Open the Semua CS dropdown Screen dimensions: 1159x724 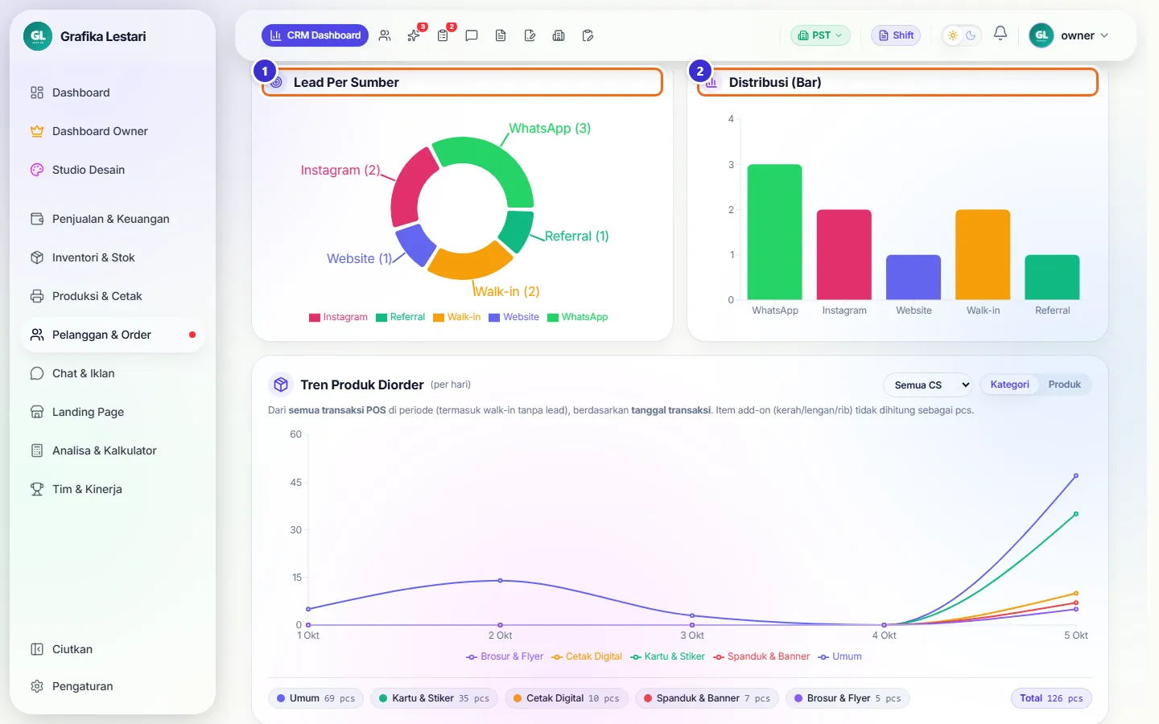point(928,385)
